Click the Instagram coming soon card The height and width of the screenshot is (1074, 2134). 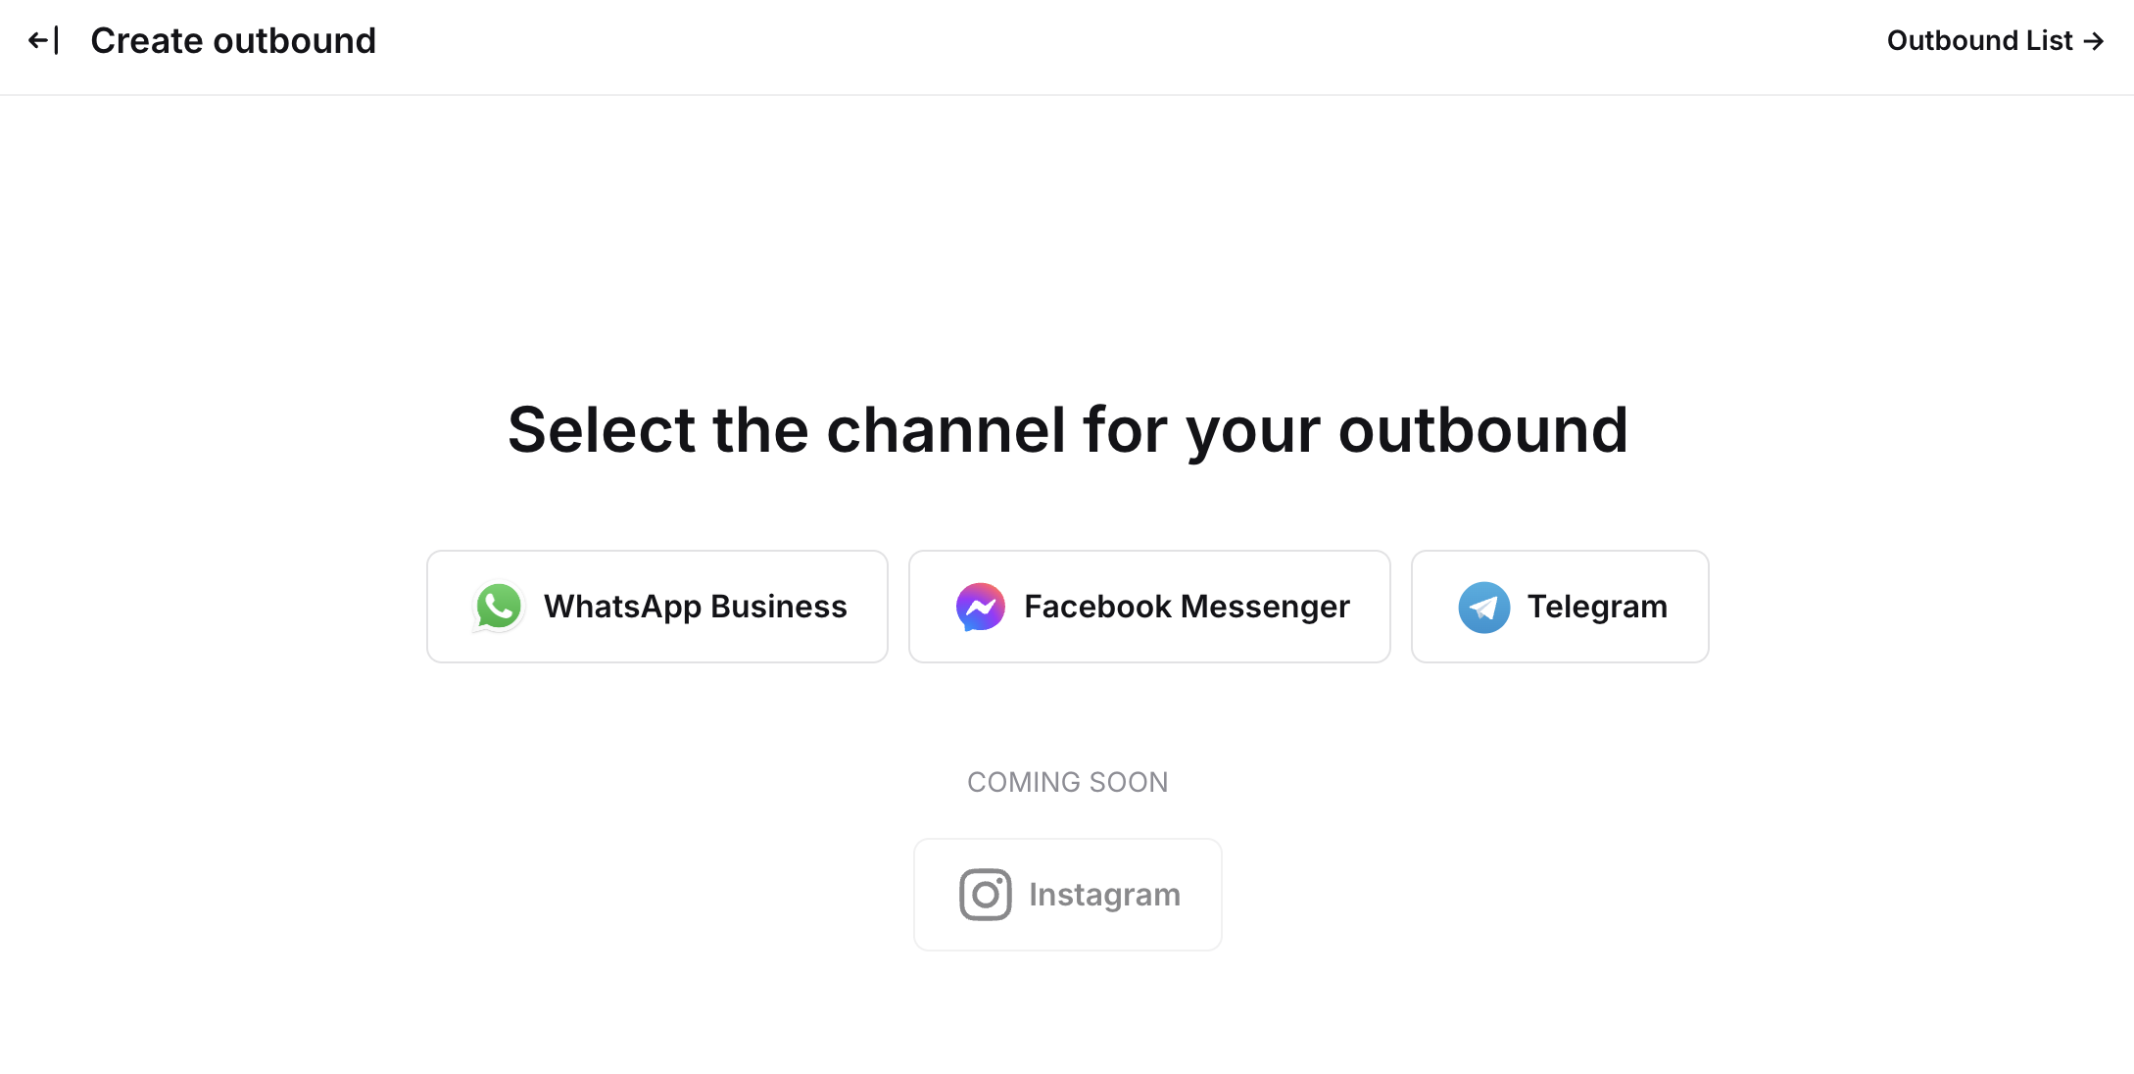coord(1067,895)
